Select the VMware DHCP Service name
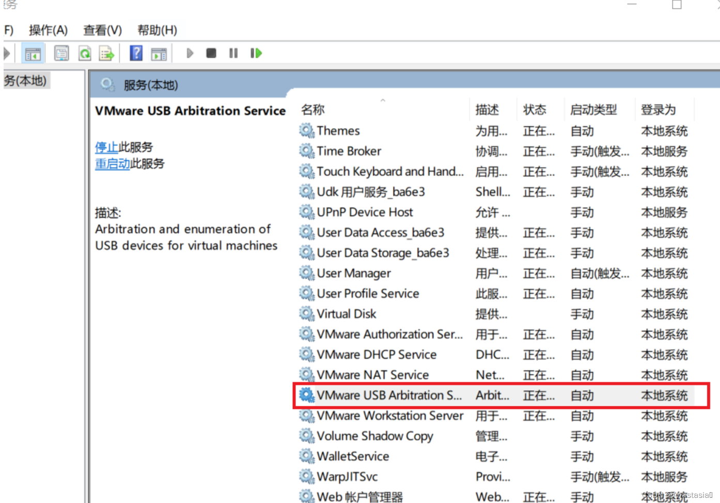Viewport: 720px width, 503px height. (377, 355)
